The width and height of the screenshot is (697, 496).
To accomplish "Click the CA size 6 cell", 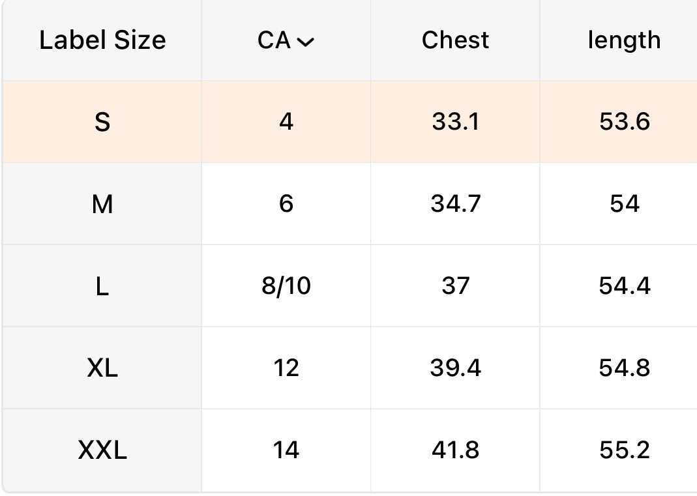I will tap(286, 205).
